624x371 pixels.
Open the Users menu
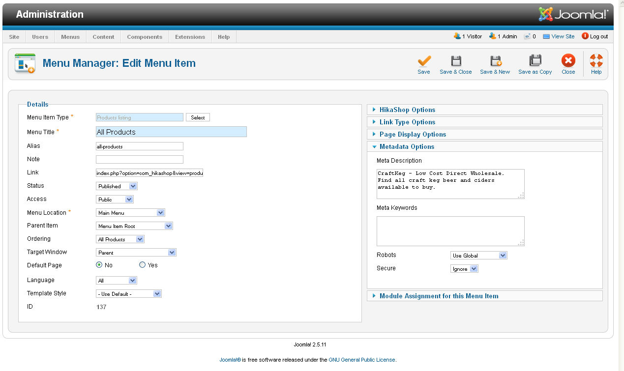pyautogui.click(x=40, y=37)
